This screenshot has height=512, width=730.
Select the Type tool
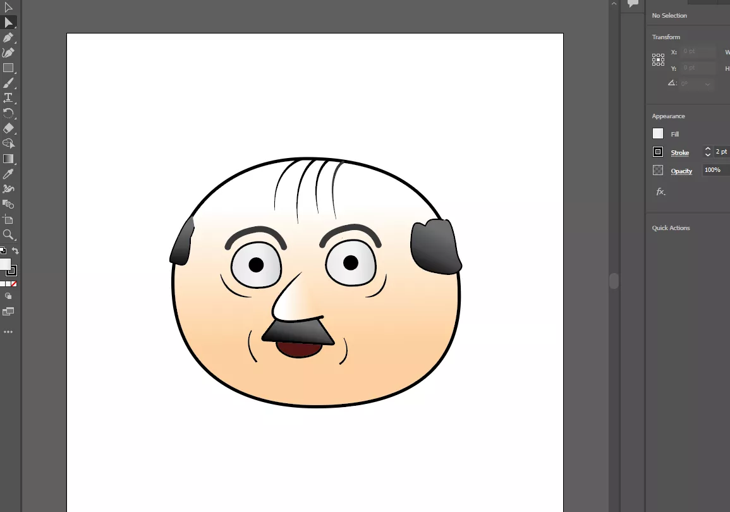coord(8,98)
